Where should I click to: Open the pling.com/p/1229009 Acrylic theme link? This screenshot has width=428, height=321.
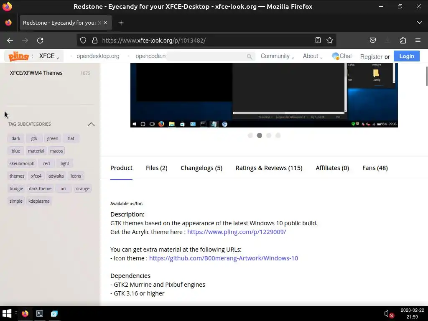pos(237,232)
